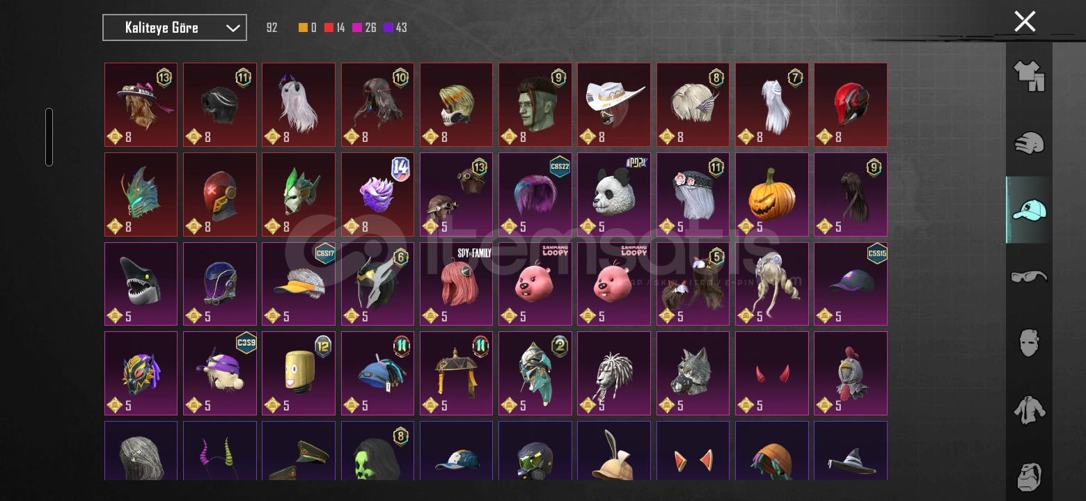Screen dimensions: 1086x501
Task: Open the jacket category icon
Action: (x=1029, y=410)
